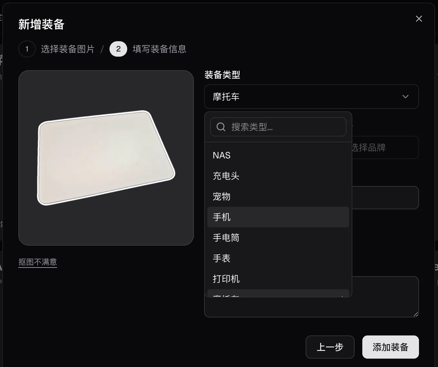Screen dimensions: 438x367
Task: Switch to 填写装备信息 step
Action: (159, 49)
